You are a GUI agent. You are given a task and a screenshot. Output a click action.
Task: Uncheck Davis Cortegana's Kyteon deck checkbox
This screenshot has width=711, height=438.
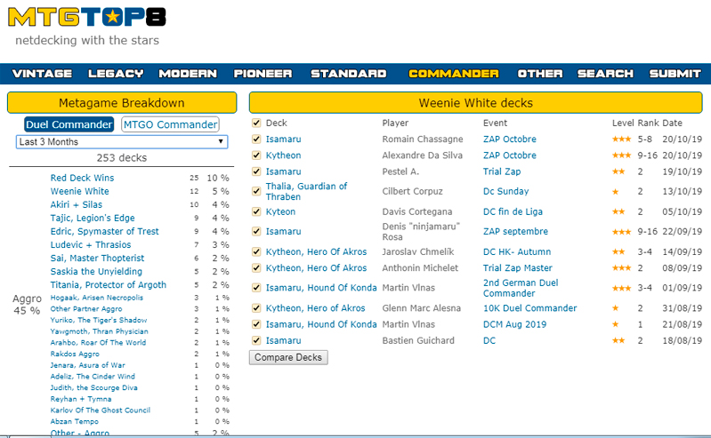(256, 211)
